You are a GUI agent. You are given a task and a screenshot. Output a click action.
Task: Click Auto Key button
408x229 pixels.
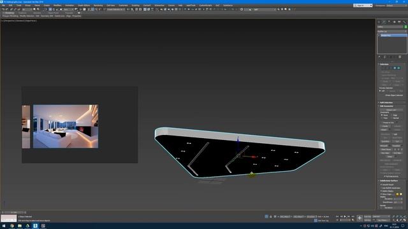(x=367, y=216)
